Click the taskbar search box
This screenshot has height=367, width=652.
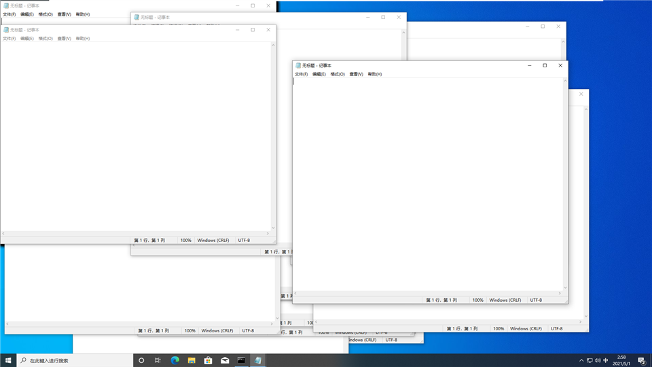75,360
